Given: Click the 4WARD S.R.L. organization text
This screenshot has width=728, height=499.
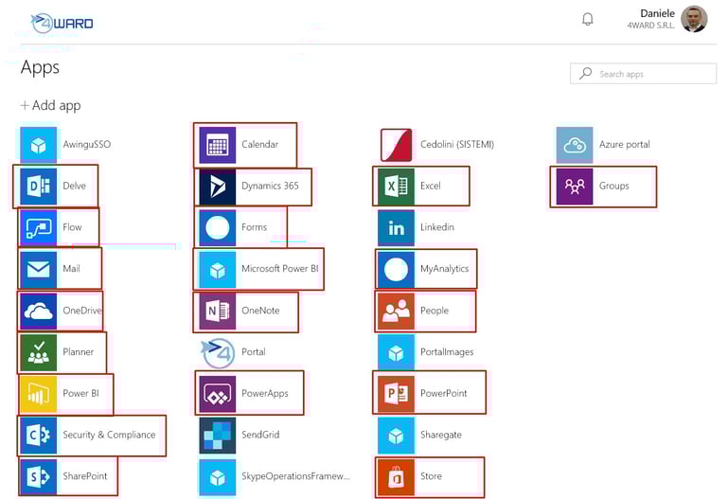Looking at the screenshot, I should click(x=651, y=26).
